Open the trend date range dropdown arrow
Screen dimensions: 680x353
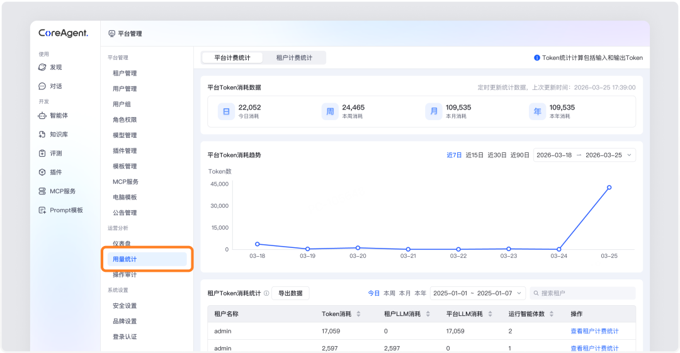tap(629, 155)
